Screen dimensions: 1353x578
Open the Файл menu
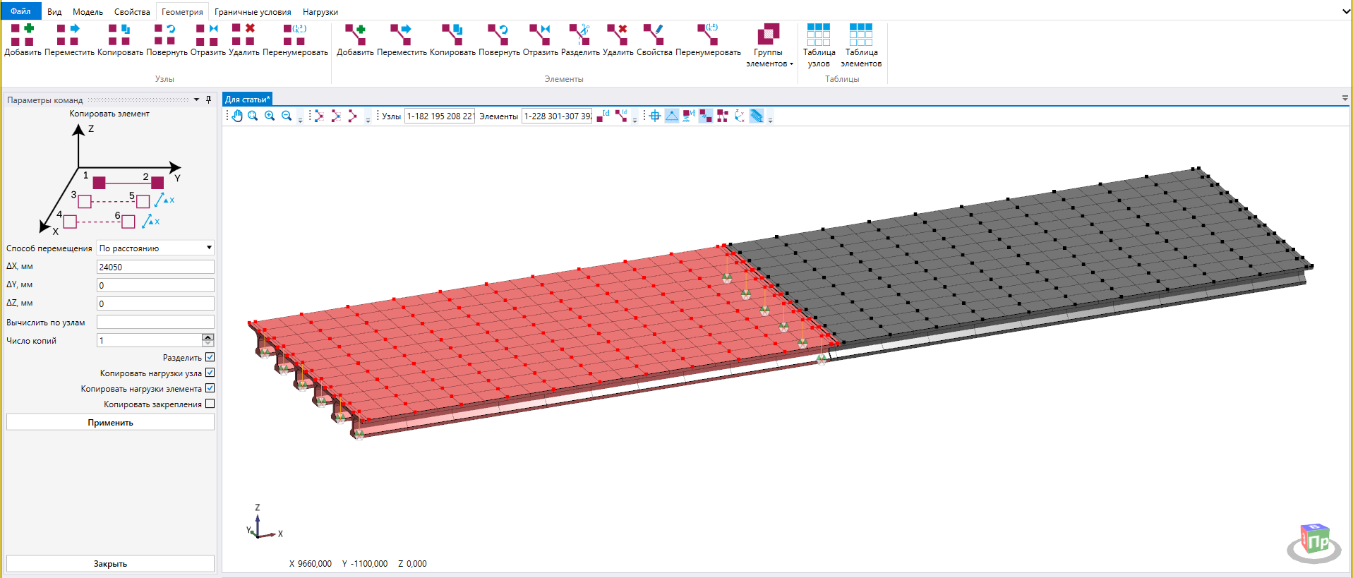pos(20,11)
